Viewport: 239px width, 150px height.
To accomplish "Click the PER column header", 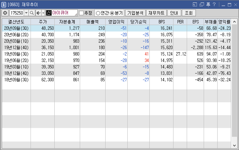I will point(180,22).
